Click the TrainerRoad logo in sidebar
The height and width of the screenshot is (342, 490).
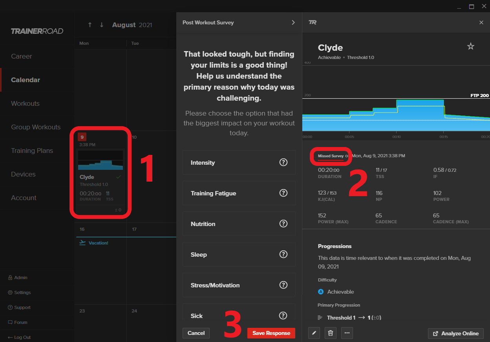tap(37, 31)
